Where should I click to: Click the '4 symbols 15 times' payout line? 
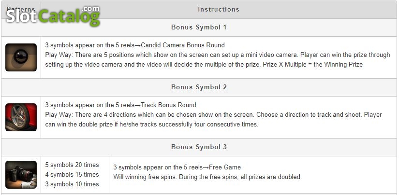tap(72, 175)
